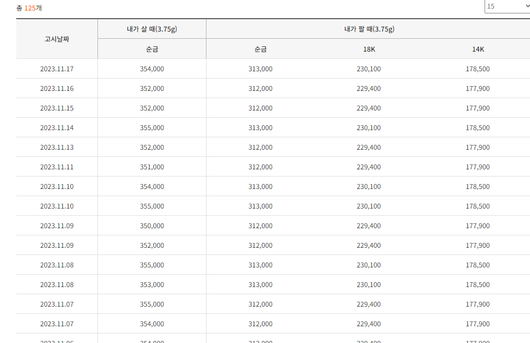
Task: Click the 178,500 14K price in the first row
Action: pos(476,68)
